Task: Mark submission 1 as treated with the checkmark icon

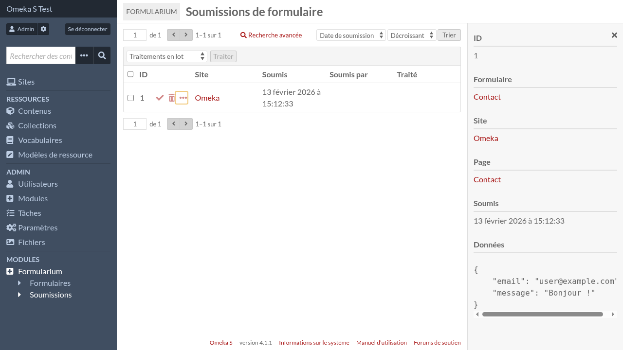Action: [x=160, y=98]
